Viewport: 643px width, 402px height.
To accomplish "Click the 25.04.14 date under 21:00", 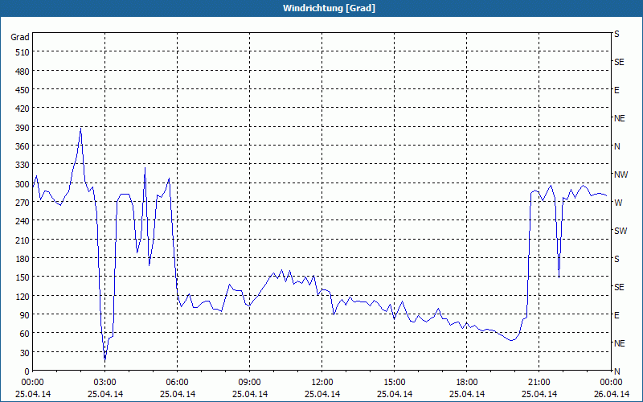I will click(x=539, y=394).
